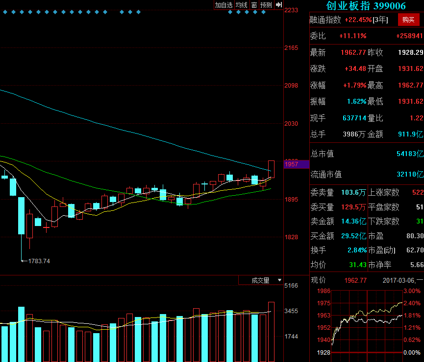Click the 委差 figure +258941
This screenshot has height=362, width=424.
(x=409, y=36)
